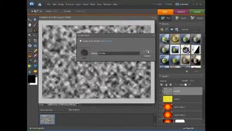
Task: Select the Lasso tool
Action: (x=35, y=30)
